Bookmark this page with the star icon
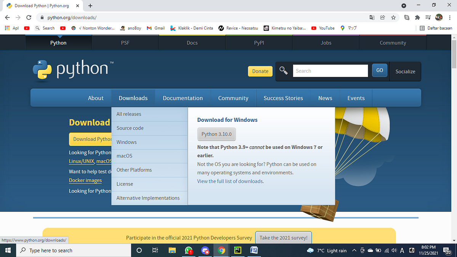Screen dimensions: 457x257 (x=393, y=18)
